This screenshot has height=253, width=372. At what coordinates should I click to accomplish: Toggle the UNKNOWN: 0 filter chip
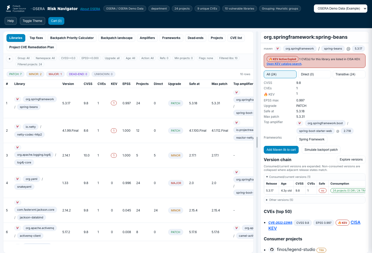coord(103,74)
